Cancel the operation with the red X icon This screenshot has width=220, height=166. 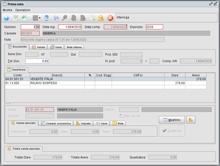(110, 18)
